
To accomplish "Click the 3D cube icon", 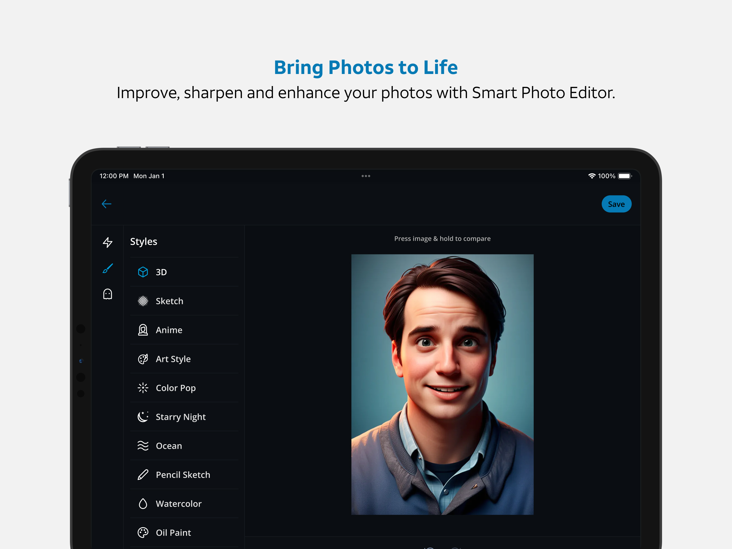I will 143,272.
